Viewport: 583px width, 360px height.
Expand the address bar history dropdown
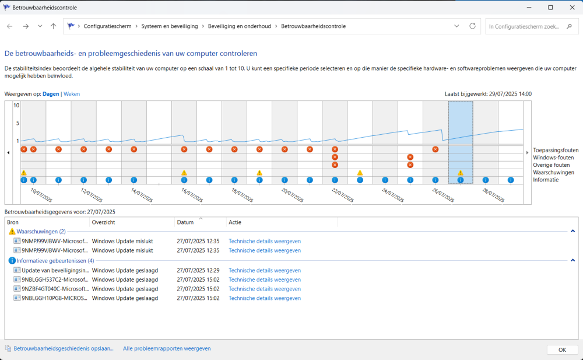pyautogui.click(x=456, y=26)
